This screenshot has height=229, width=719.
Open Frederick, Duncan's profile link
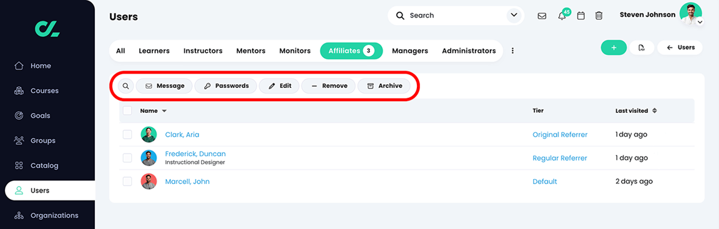195,154
